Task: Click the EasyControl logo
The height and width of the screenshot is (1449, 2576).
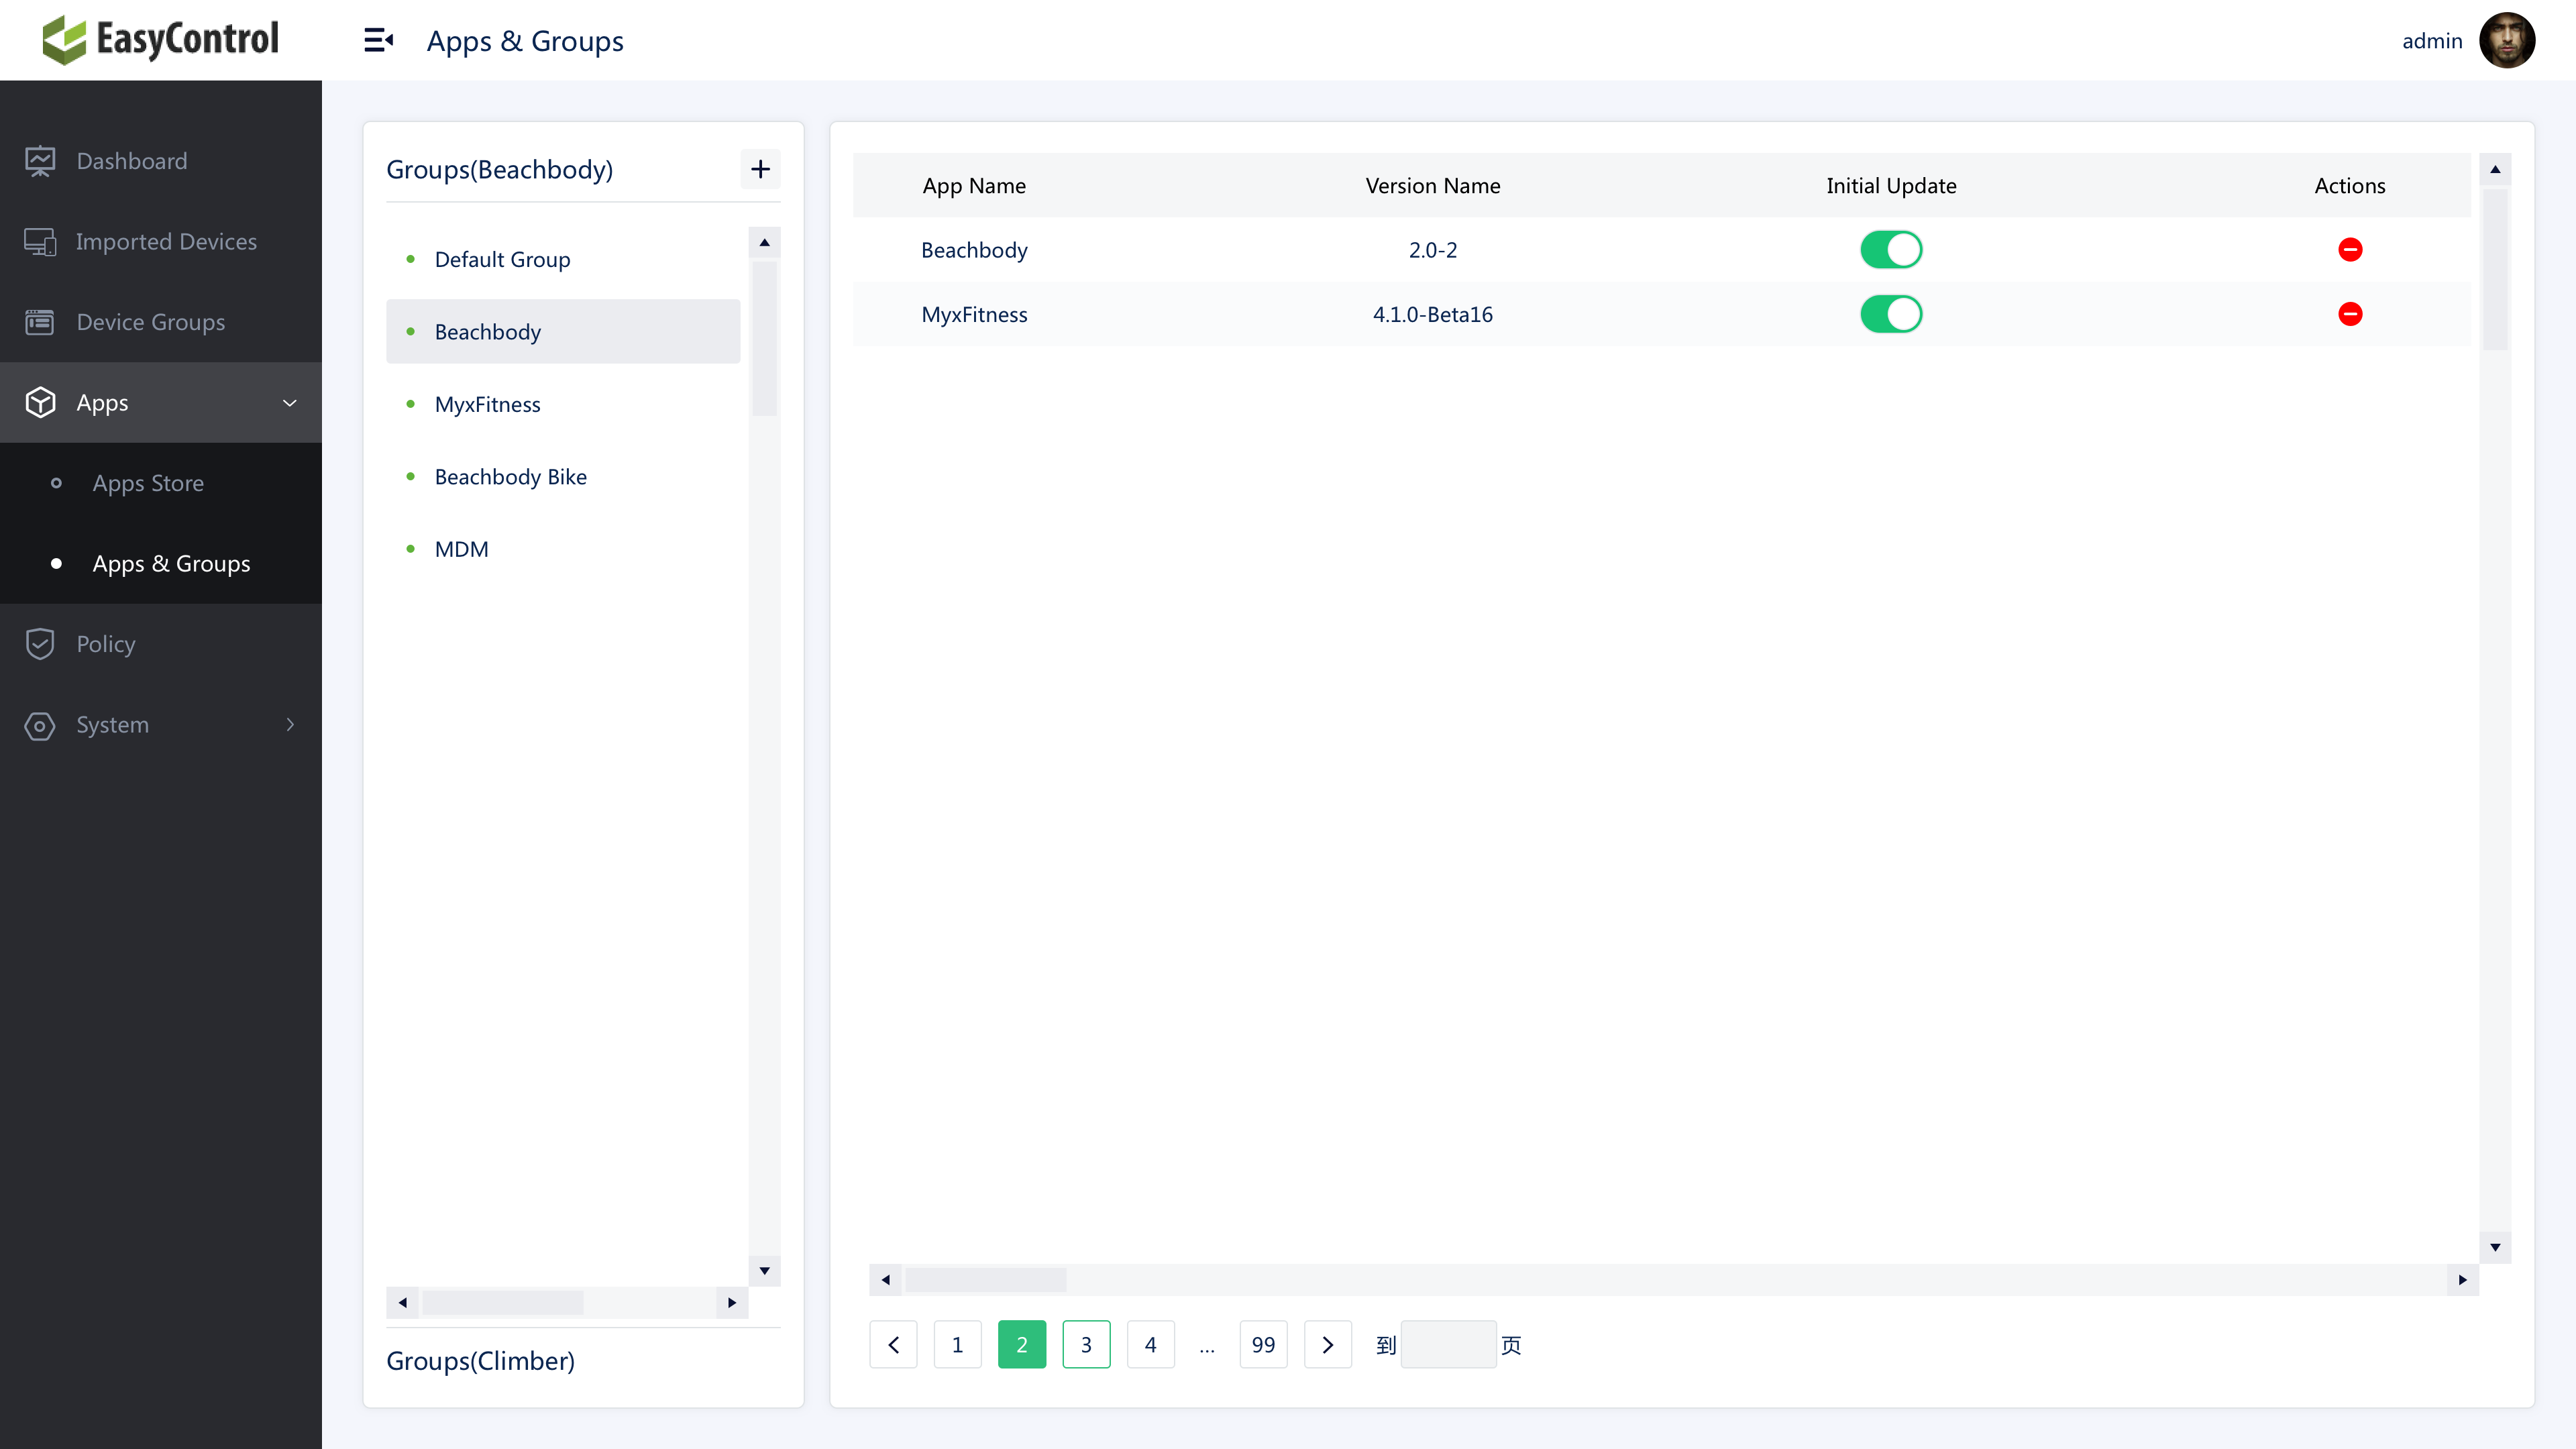Action: (x=160, y=40)
